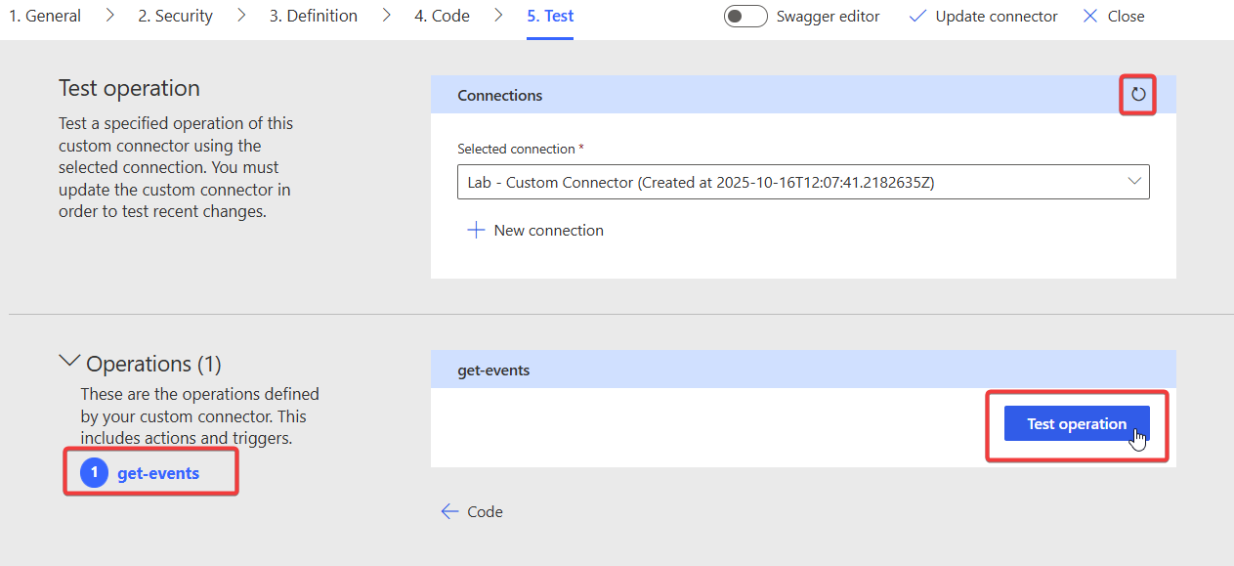Click the numbered badge beside get-events
This screenshot has width=1234, height=566.
pos(94,473)
